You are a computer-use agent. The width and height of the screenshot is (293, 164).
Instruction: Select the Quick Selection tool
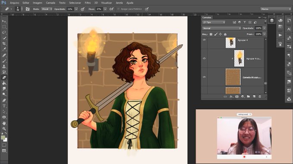point(4,38)
